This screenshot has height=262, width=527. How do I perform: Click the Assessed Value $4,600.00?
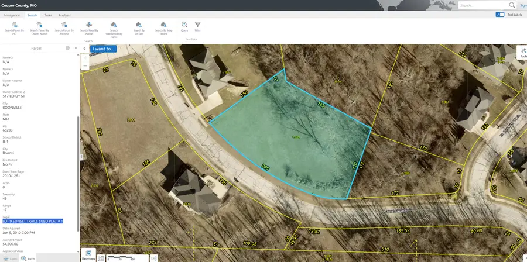11,244
